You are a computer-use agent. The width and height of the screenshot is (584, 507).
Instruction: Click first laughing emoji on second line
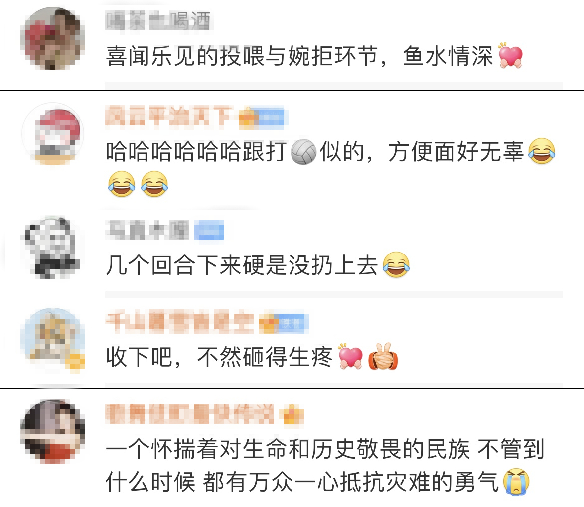point(122,184)
